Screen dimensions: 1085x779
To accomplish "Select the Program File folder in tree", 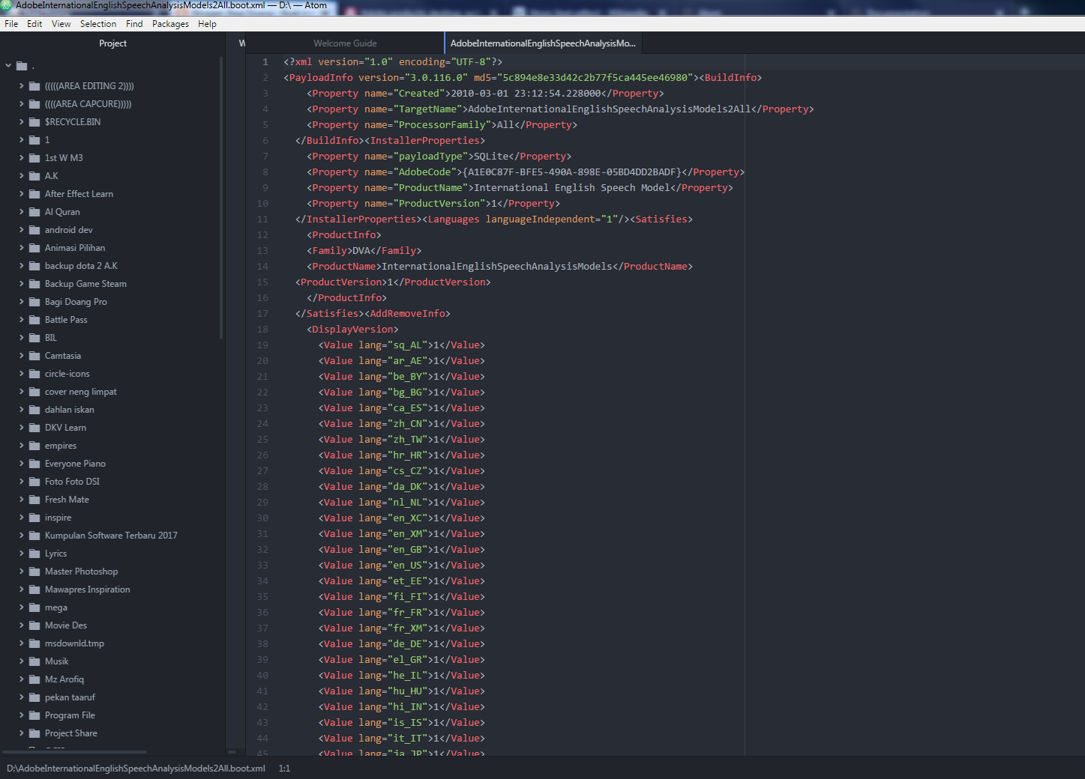I will click(x=70, y=715).
